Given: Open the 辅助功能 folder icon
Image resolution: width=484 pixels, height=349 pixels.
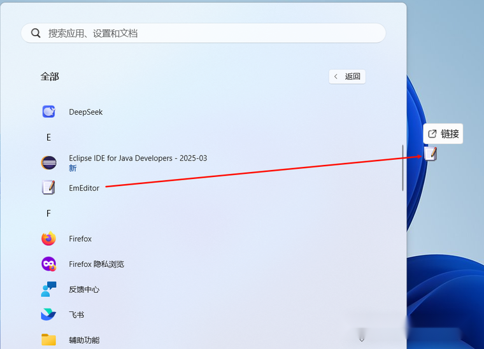Looking at the screenshot, I should pyautogui.click(x=49, y=339).
